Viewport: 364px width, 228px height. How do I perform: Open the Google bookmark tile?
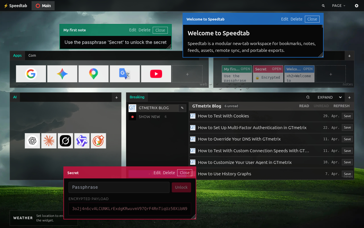click(31, 74)
